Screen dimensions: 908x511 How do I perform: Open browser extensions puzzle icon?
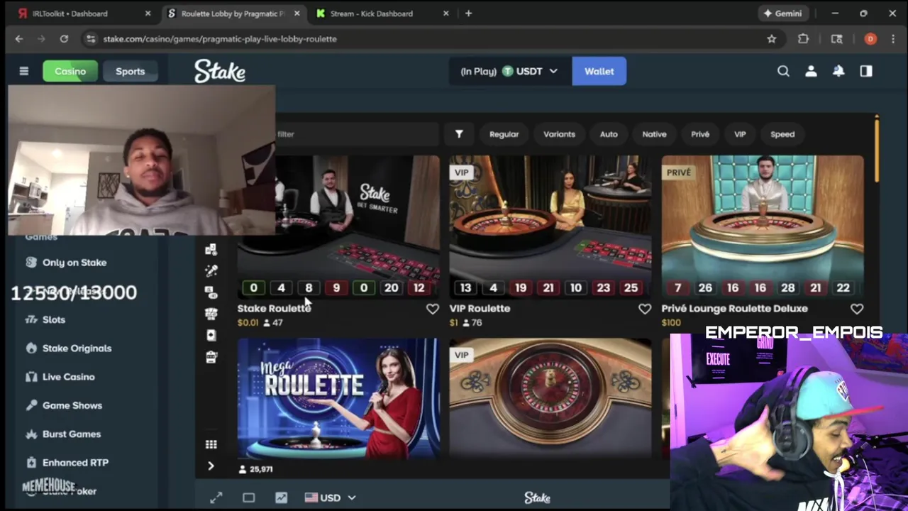[x=803, y=39]
